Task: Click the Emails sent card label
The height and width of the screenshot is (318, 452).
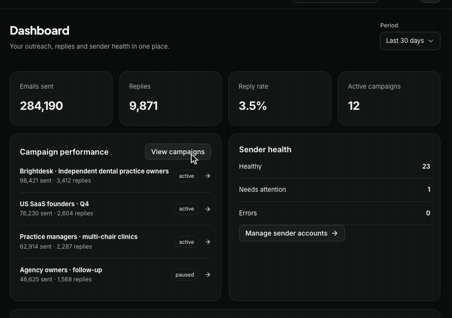Action: click(x=37, y=86)
